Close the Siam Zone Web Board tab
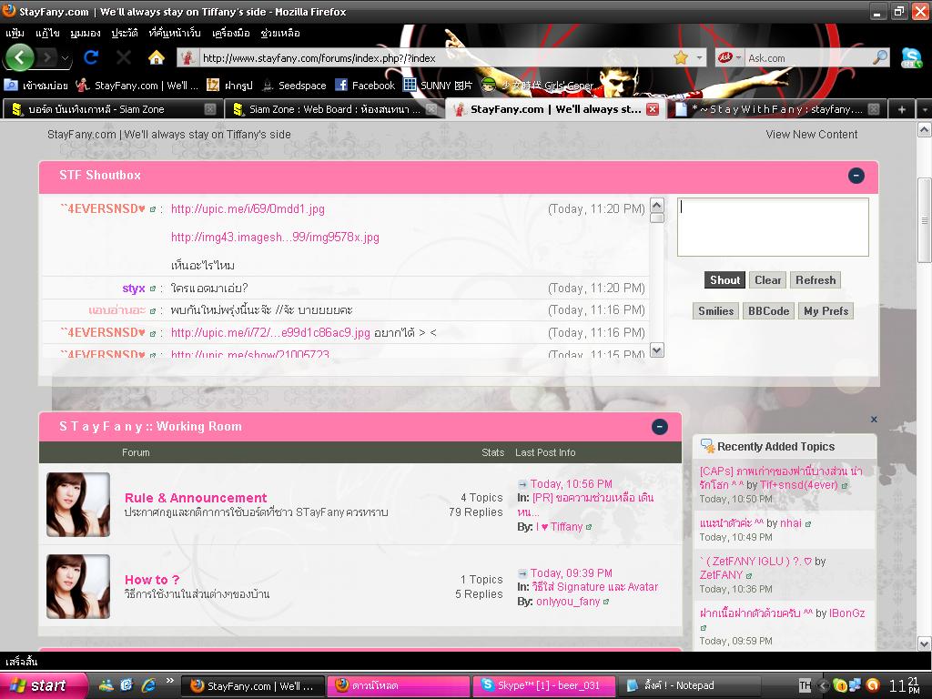 431,109
